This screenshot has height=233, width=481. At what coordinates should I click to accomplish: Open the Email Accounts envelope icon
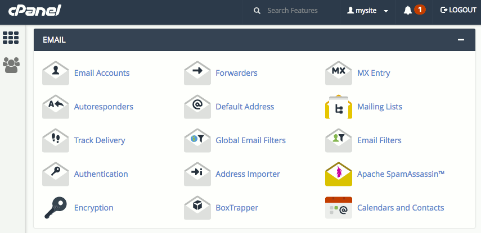pyautogui.click(x=56, y=73)
